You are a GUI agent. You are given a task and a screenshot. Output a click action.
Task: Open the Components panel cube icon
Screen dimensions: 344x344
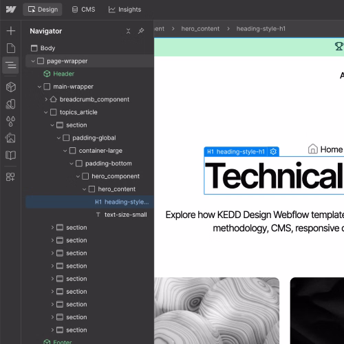pos(11,87)
